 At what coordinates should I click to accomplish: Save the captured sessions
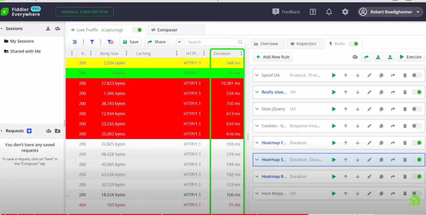click(131, 42)
